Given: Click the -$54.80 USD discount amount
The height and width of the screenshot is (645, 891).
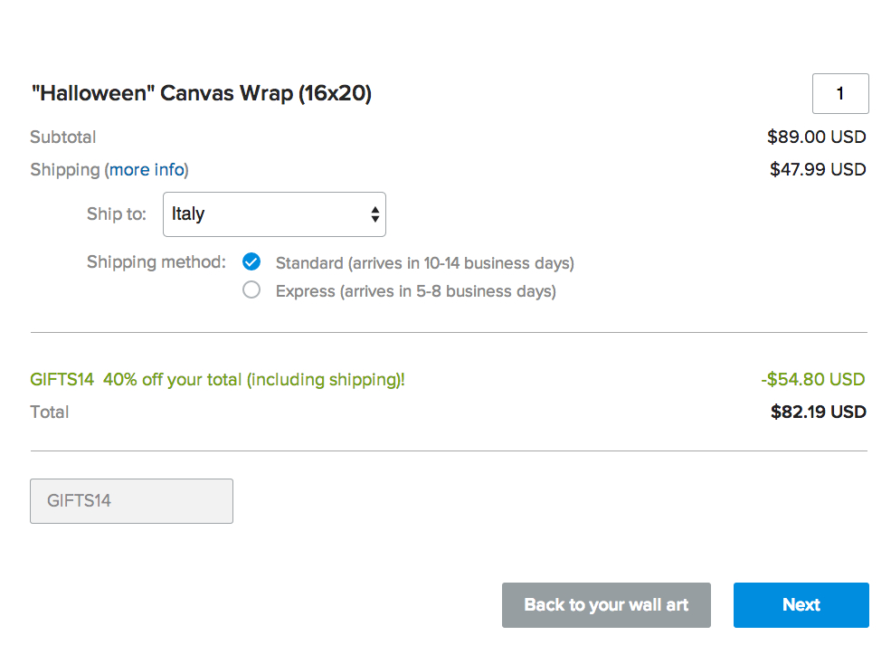Looking at the screenshot, I should pyautogui.click(x=812, y=379).
